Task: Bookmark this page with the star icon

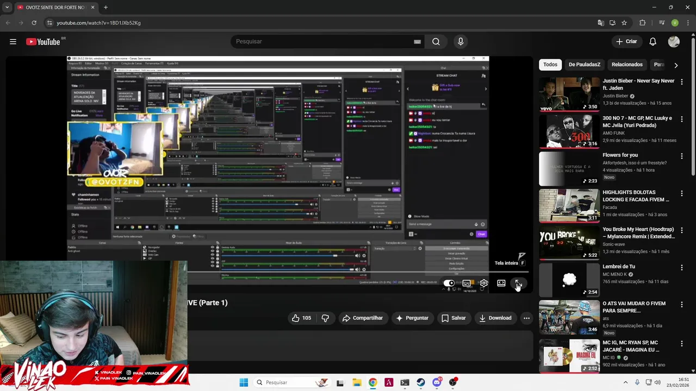Action: pos(624,23)
